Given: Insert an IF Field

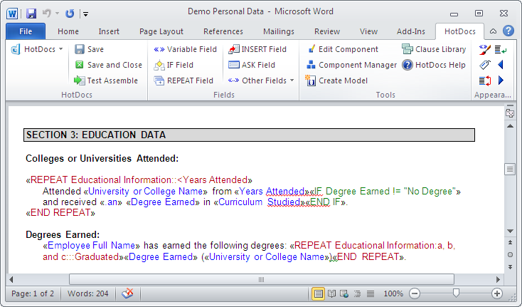Looking at the screenshot, I should tap(174, 65).
